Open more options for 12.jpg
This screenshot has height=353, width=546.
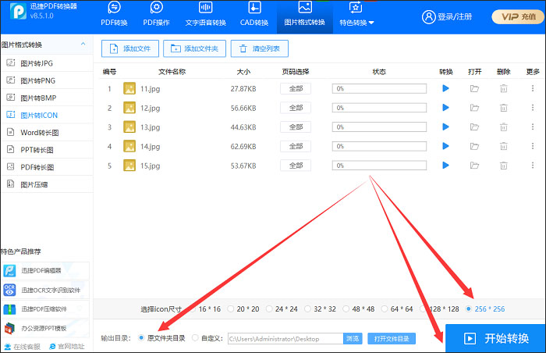coord(533,108)
